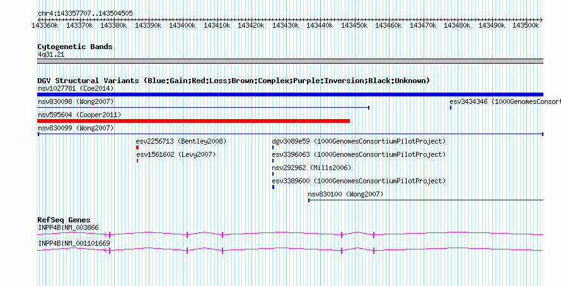Click the DGV Structural Variants track title
Viewport: 561px width, 286px height.
click(x=234, y=81)
